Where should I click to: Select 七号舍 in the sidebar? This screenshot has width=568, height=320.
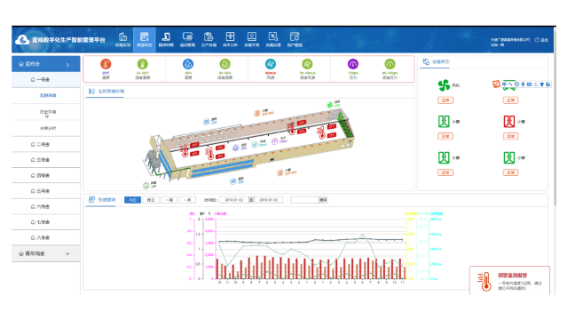click(45, 222)
